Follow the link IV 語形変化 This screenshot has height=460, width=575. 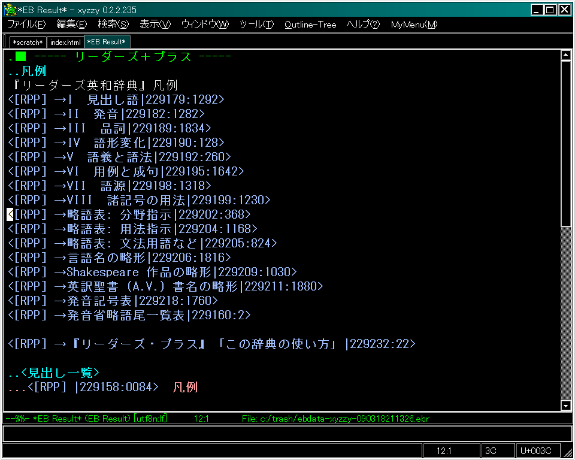pyautogui.click(x=116, y=143)
